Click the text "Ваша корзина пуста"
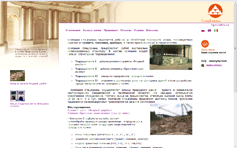 tap(213, 53)
